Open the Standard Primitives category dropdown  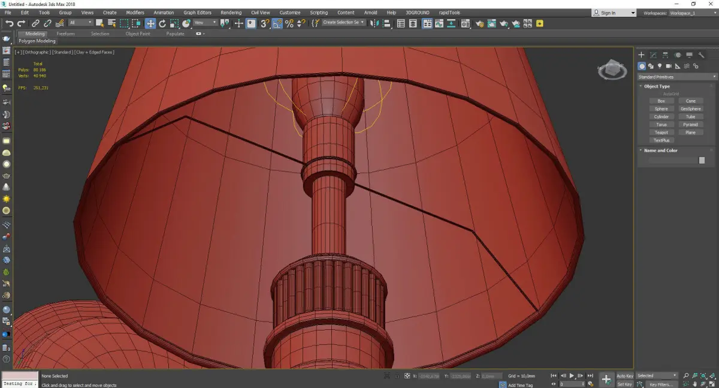[678, 77]
